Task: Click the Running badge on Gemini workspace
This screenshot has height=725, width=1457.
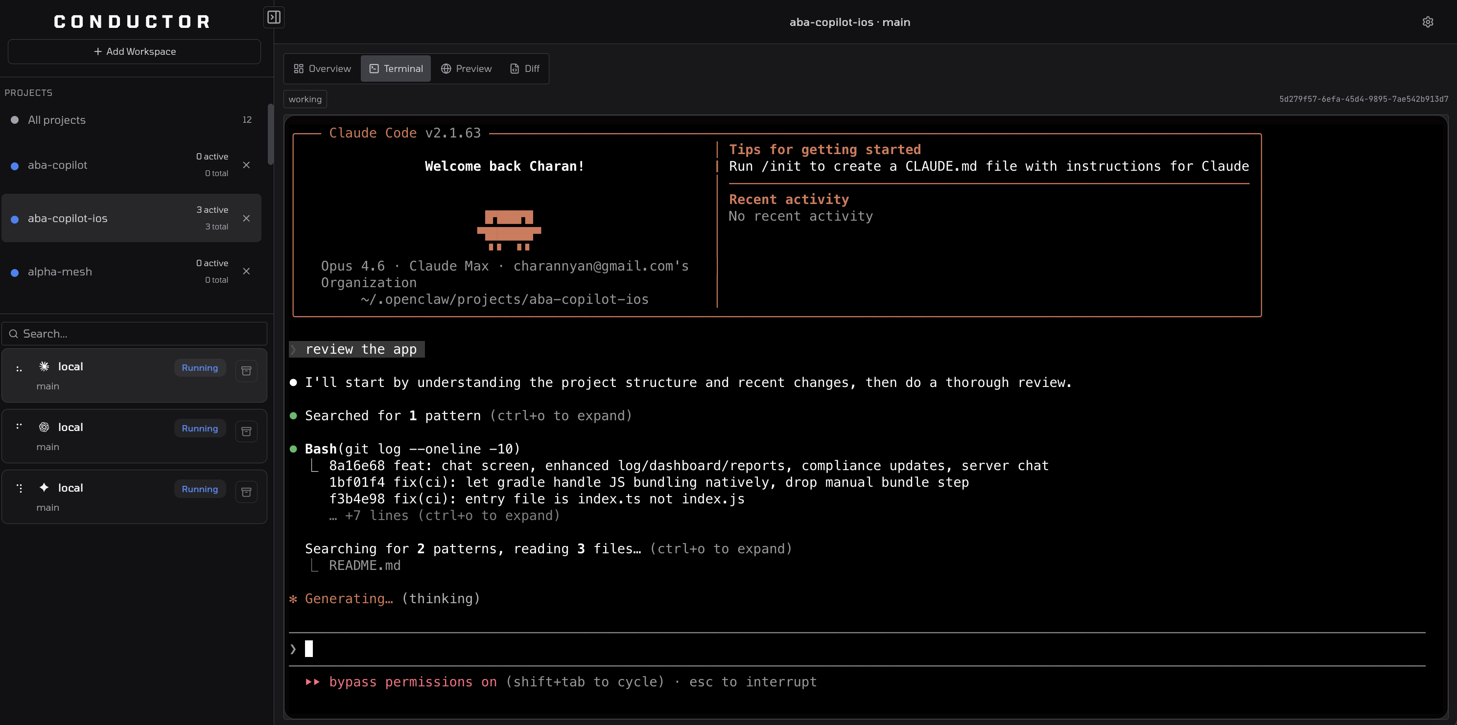Action: 200,489
